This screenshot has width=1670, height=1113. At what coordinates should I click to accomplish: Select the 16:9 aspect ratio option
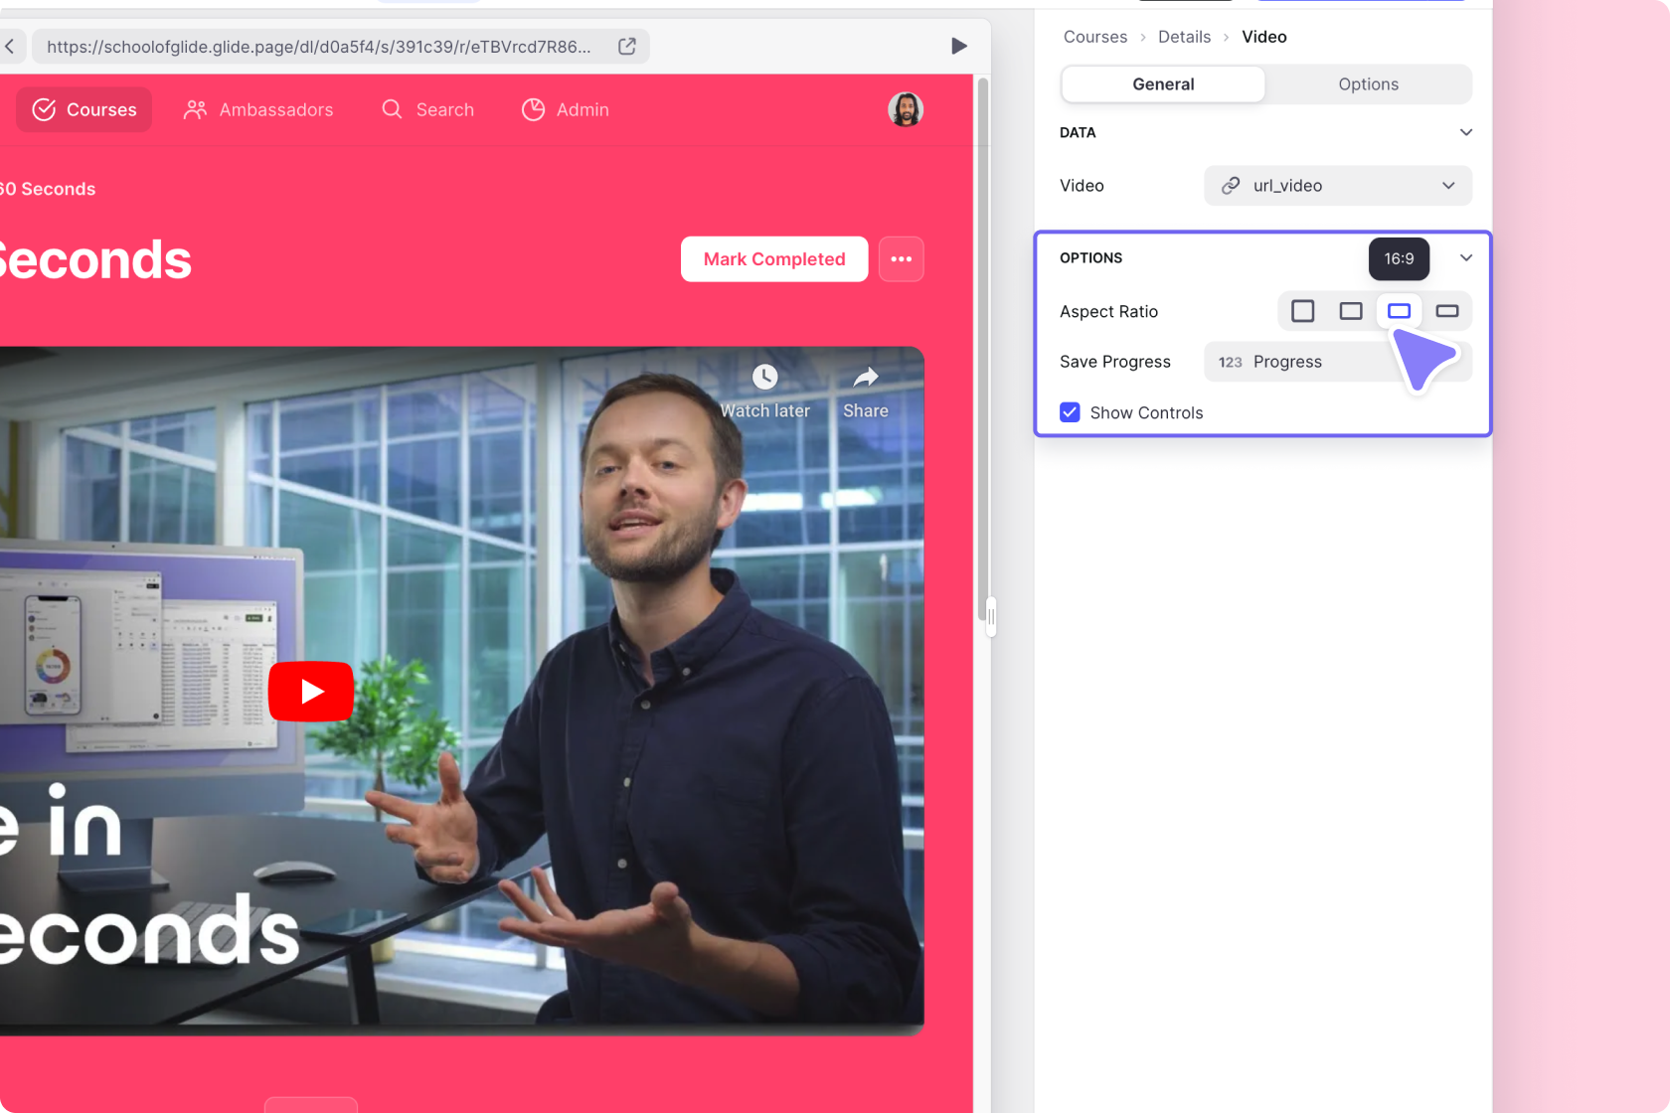tap(1399, 311)
